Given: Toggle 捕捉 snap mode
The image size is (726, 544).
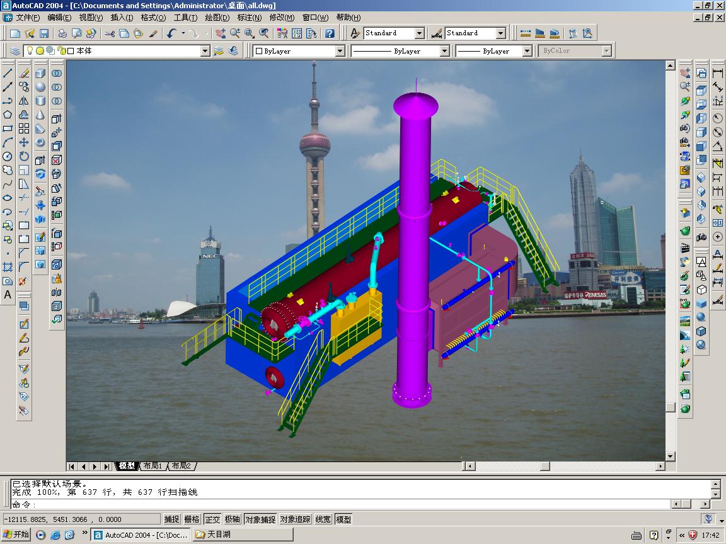Looking at the screenshot, I should (171, 519).
